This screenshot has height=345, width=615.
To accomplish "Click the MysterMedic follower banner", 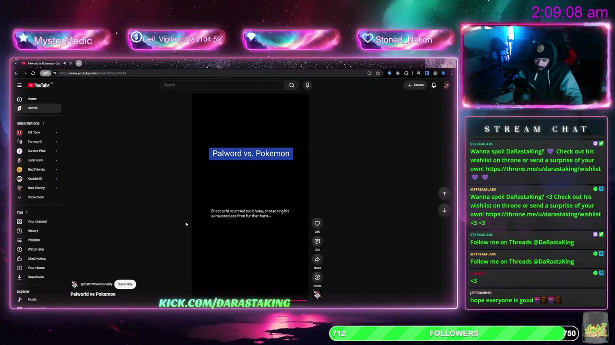I will pos(62,40).
